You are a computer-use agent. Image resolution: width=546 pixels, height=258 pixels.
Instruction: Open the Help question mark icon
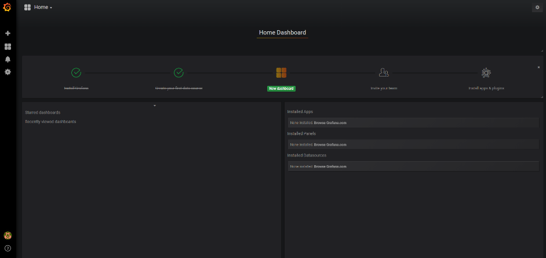tap(8, 248)
